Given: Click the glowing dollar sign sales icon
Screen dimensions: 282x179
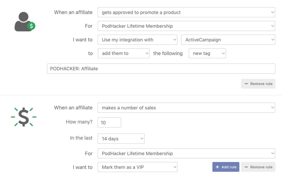Looking at the screenshot, I should click(x=24, y=117).
